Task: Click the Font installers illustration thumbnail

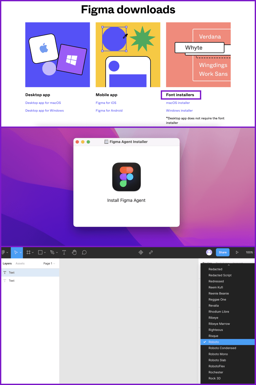Action: tap(198, 55)
